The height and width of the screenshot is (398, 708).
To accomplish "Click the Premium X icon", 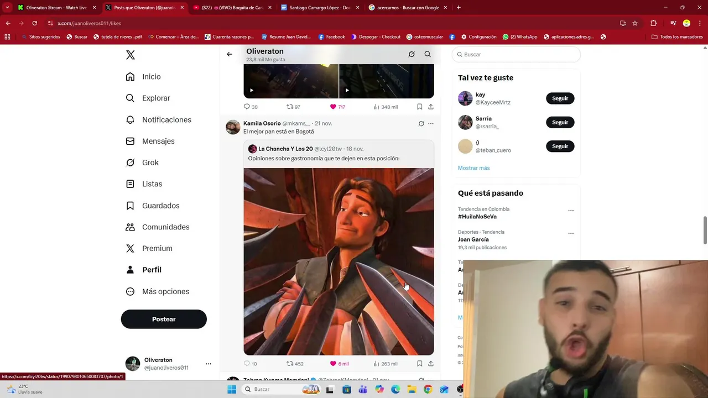I will click(130, 248).
